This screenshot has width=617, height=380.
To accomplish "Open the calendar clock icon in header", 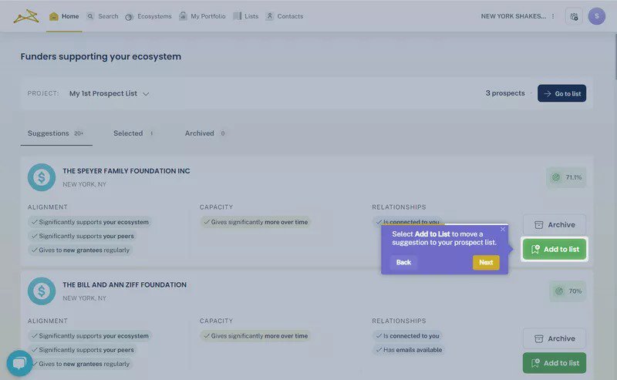I will point(573,16).
